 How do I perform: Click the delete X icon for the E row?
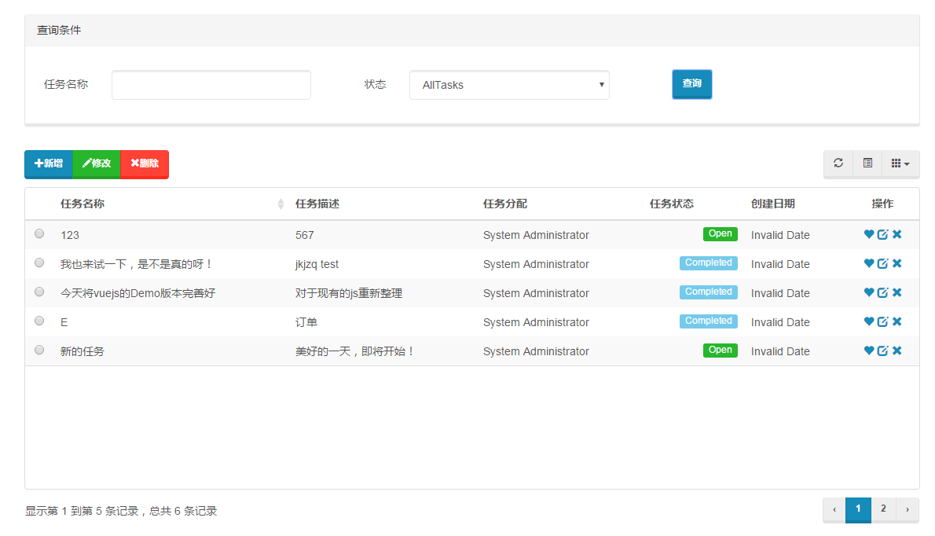coord(896,321)
